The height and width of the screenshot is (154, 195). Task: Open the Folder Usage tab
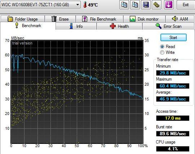23,19
